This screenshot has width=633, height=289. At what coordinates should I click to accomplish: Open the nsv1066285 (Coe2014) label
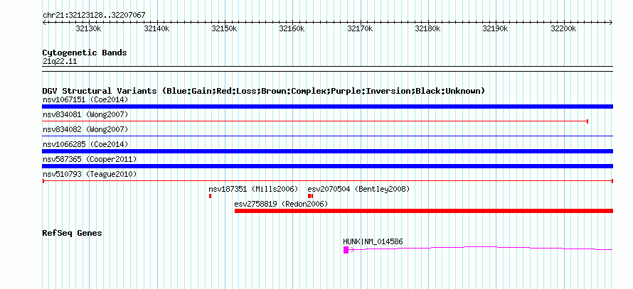point(85,144)
